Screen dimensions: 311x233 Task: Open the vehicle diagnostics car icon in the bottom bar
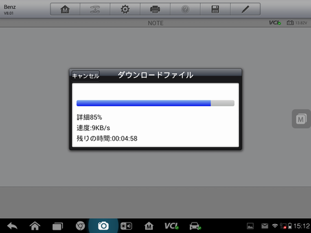click(195, 226)
